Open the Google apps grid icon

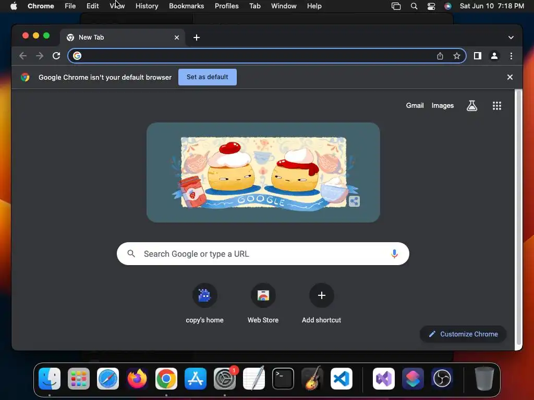click(x=497, y=106)
